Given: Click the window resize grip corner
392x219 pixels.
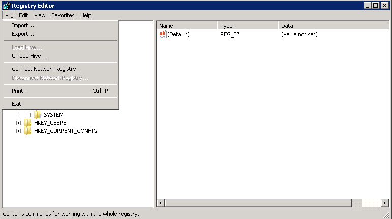Looking at the screenshot, I should click(387, 215).
